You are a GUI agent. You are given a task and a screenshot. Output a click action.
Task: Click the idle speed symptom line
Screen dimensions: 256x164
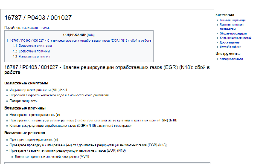[x=59, y=95]
